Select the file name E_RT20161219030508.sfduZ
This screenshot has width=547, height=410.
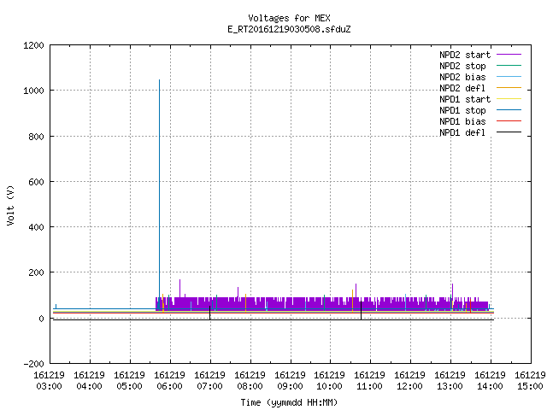pyautogui.click(x=289, y=29)
